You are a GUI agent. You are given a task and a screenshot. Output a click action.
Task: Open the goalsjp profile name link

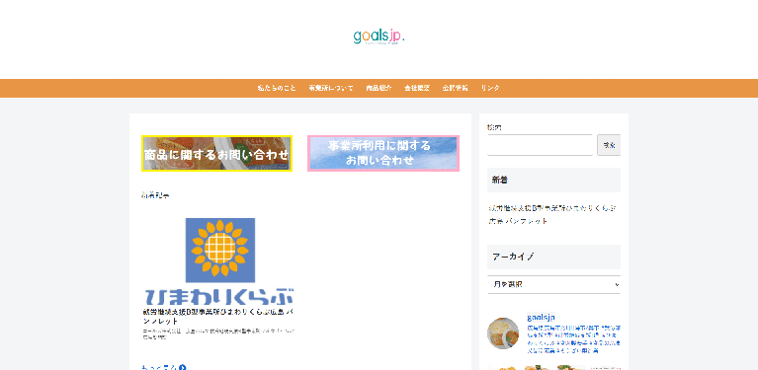click(541, 318)
